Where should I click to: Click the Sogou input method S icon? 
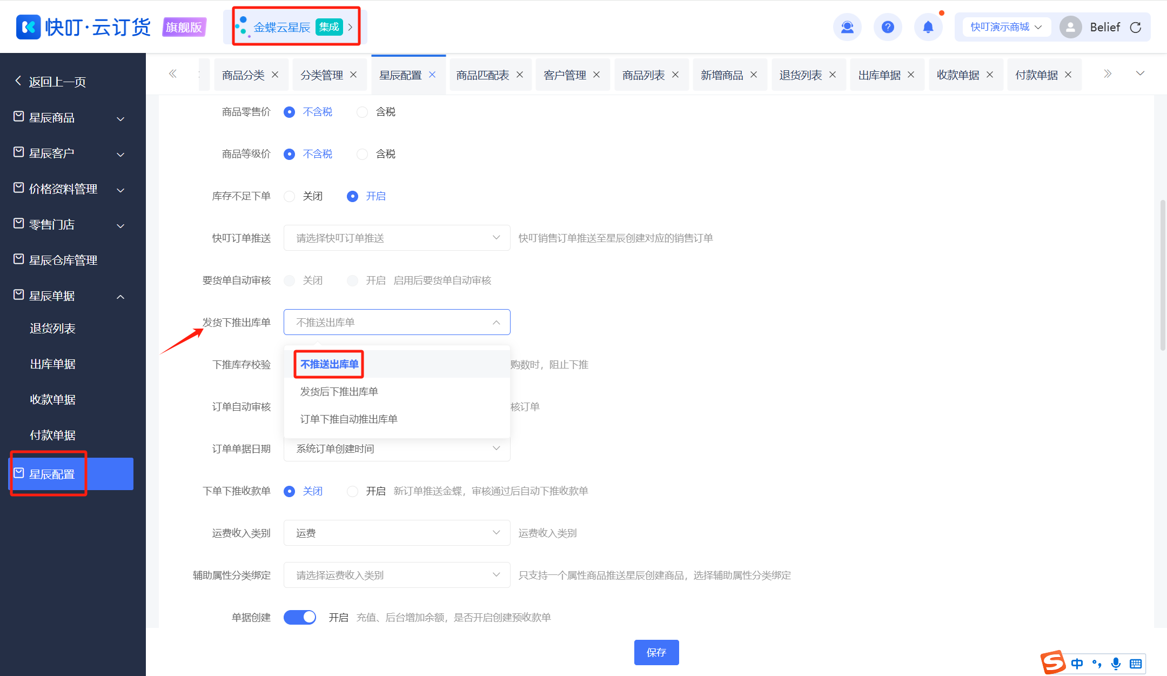point(1053,662)
